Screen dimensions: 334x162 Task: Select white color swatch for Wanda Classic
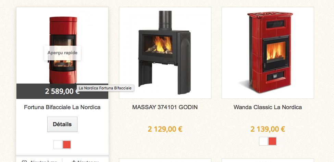point(263,141)
